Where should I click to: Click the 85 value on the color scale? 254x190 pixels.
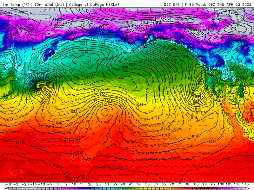click(196, 184)
